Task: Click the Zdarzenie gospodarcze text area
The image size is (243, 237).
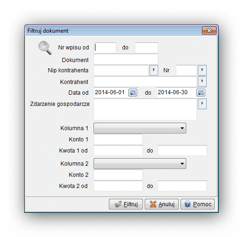Action: (x=145, y=109)
